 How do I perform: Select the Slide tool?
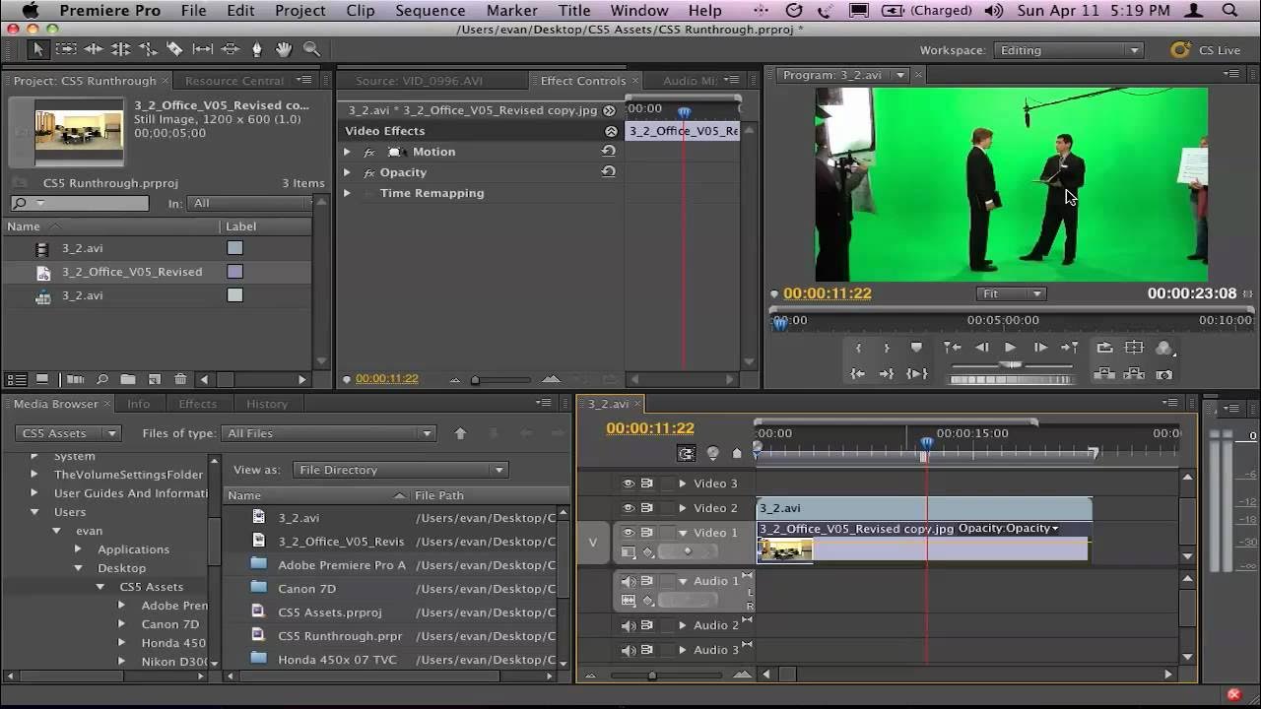pyautogui.click(x=230, y=49)
